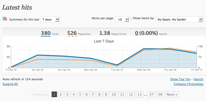Click the Expand All link
The image size is (206, 101).
(x=10, y=84)
